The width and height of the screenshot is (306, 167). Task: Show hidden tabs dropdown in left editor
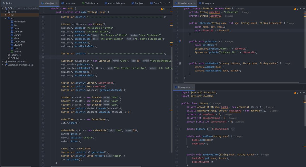[x=165, y=3]
